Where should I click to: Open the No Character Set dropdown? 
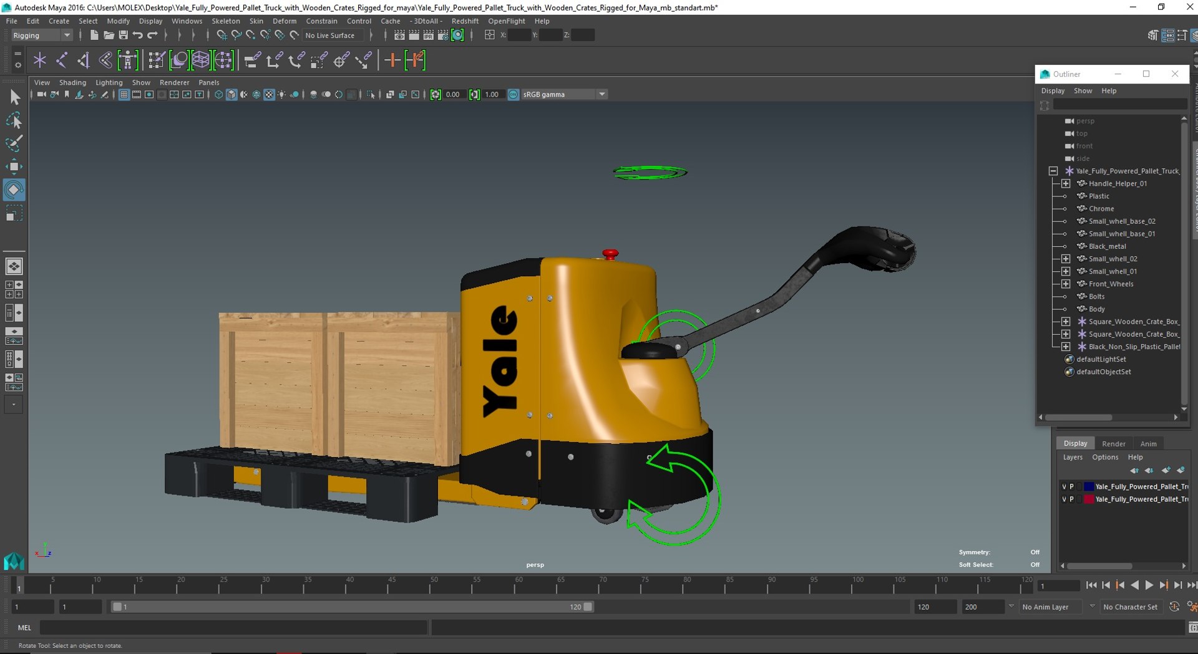tap(1131, 607)
